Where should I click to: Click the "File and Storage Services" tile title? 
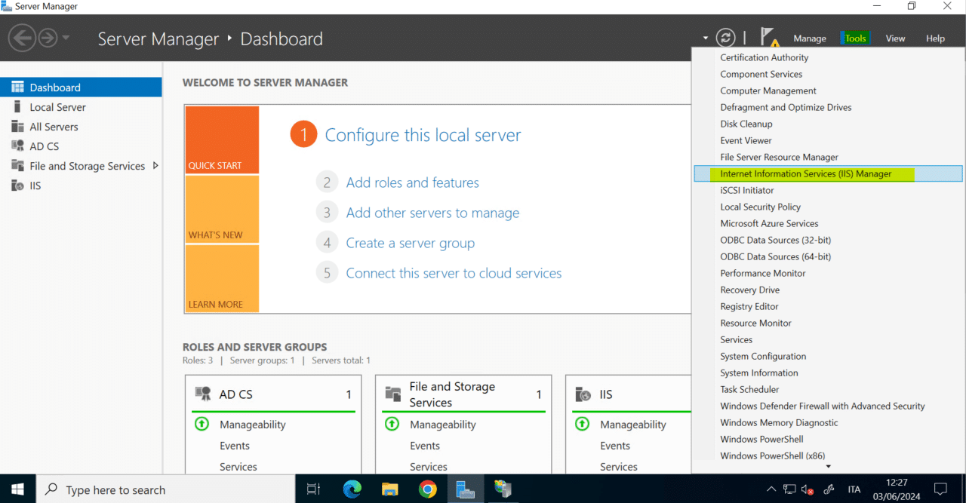pyautogui.click(x=452, y=394)
